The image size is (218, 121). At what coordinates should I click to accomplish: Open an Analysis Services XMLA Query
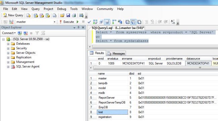[48, 15]
